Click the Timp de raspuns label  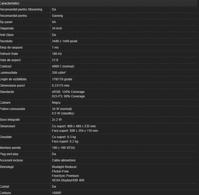click(11, 47)
